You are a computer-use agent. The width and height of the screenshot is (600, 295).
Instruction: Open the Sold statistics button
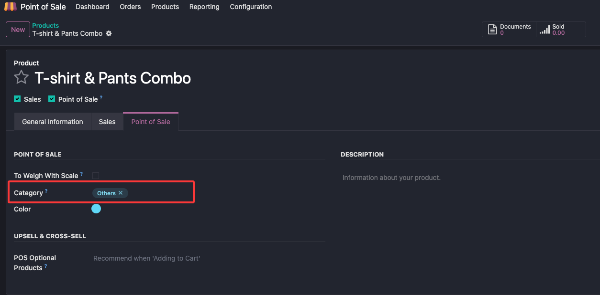tap(560, 30)
